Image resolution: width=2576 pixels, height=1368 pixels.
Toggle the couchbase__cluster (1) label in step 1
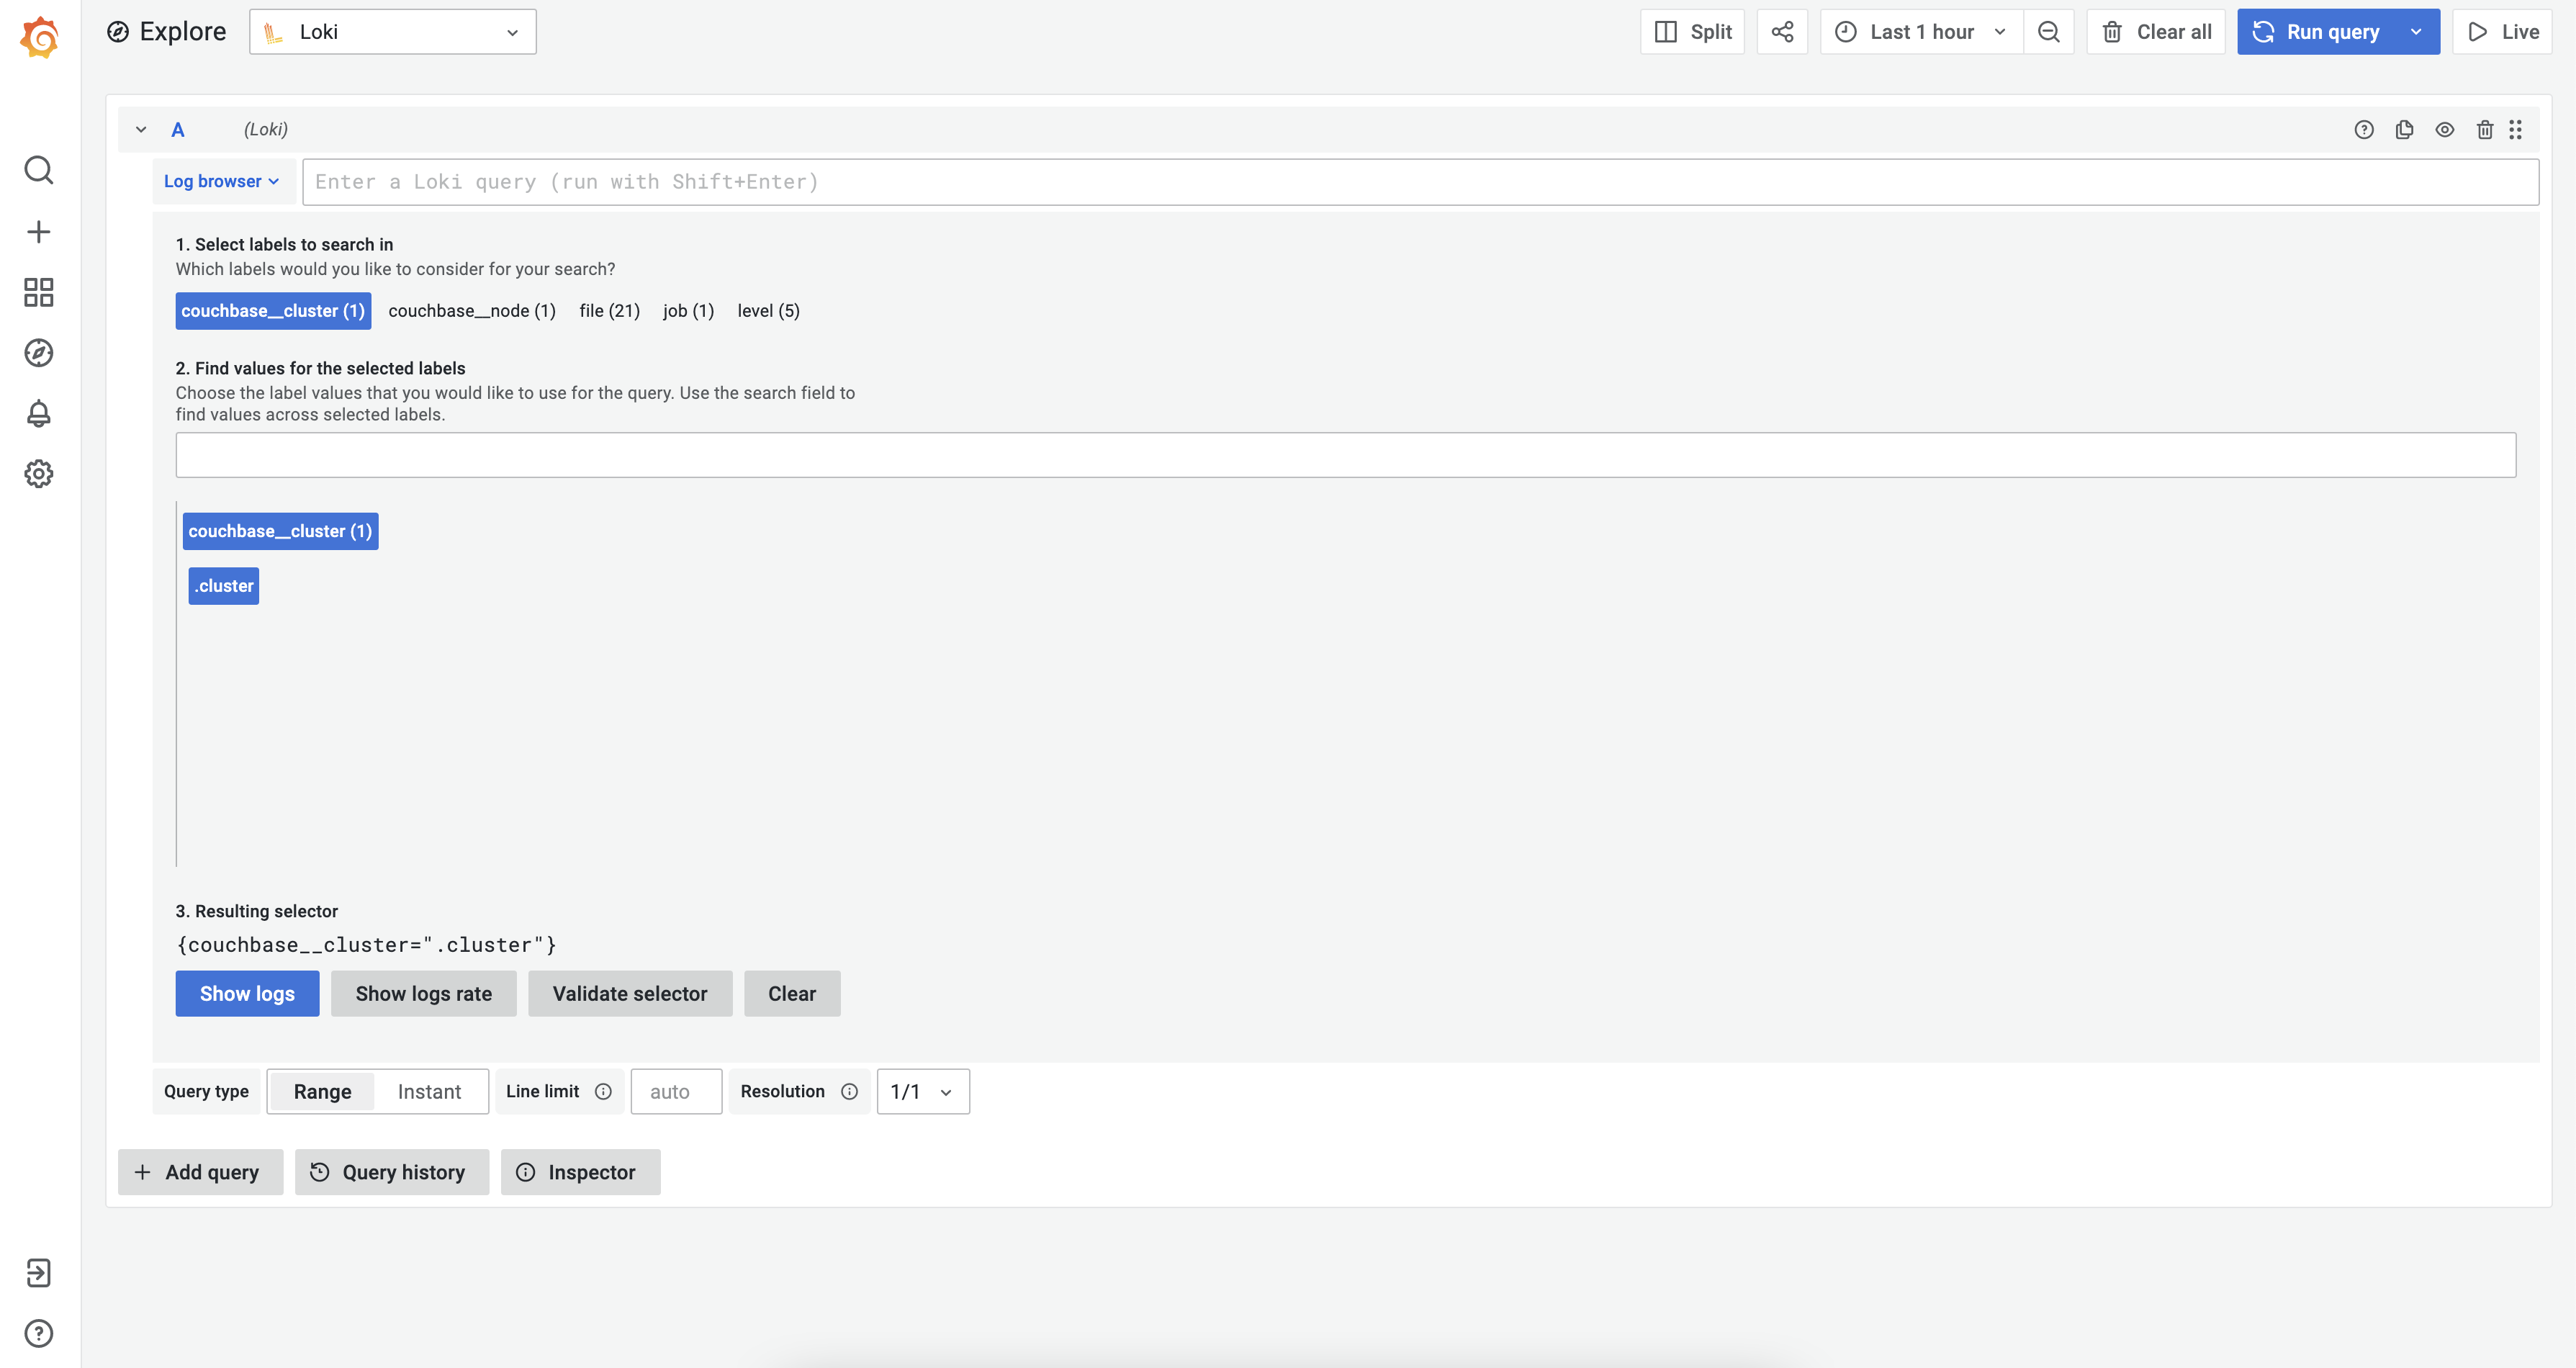[x=273, y=311]
